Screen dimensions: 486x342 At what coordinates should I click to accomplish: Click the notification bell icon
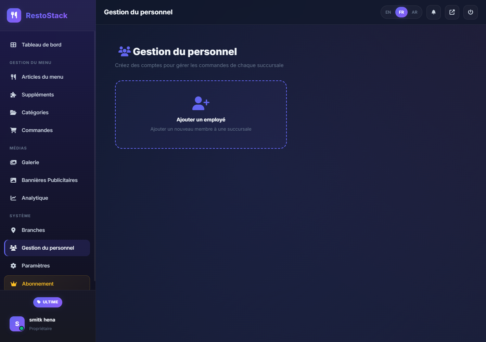[x=433, y=12]
